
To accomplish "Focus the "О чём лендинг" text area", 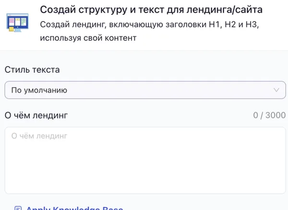I will click(145, 160).
